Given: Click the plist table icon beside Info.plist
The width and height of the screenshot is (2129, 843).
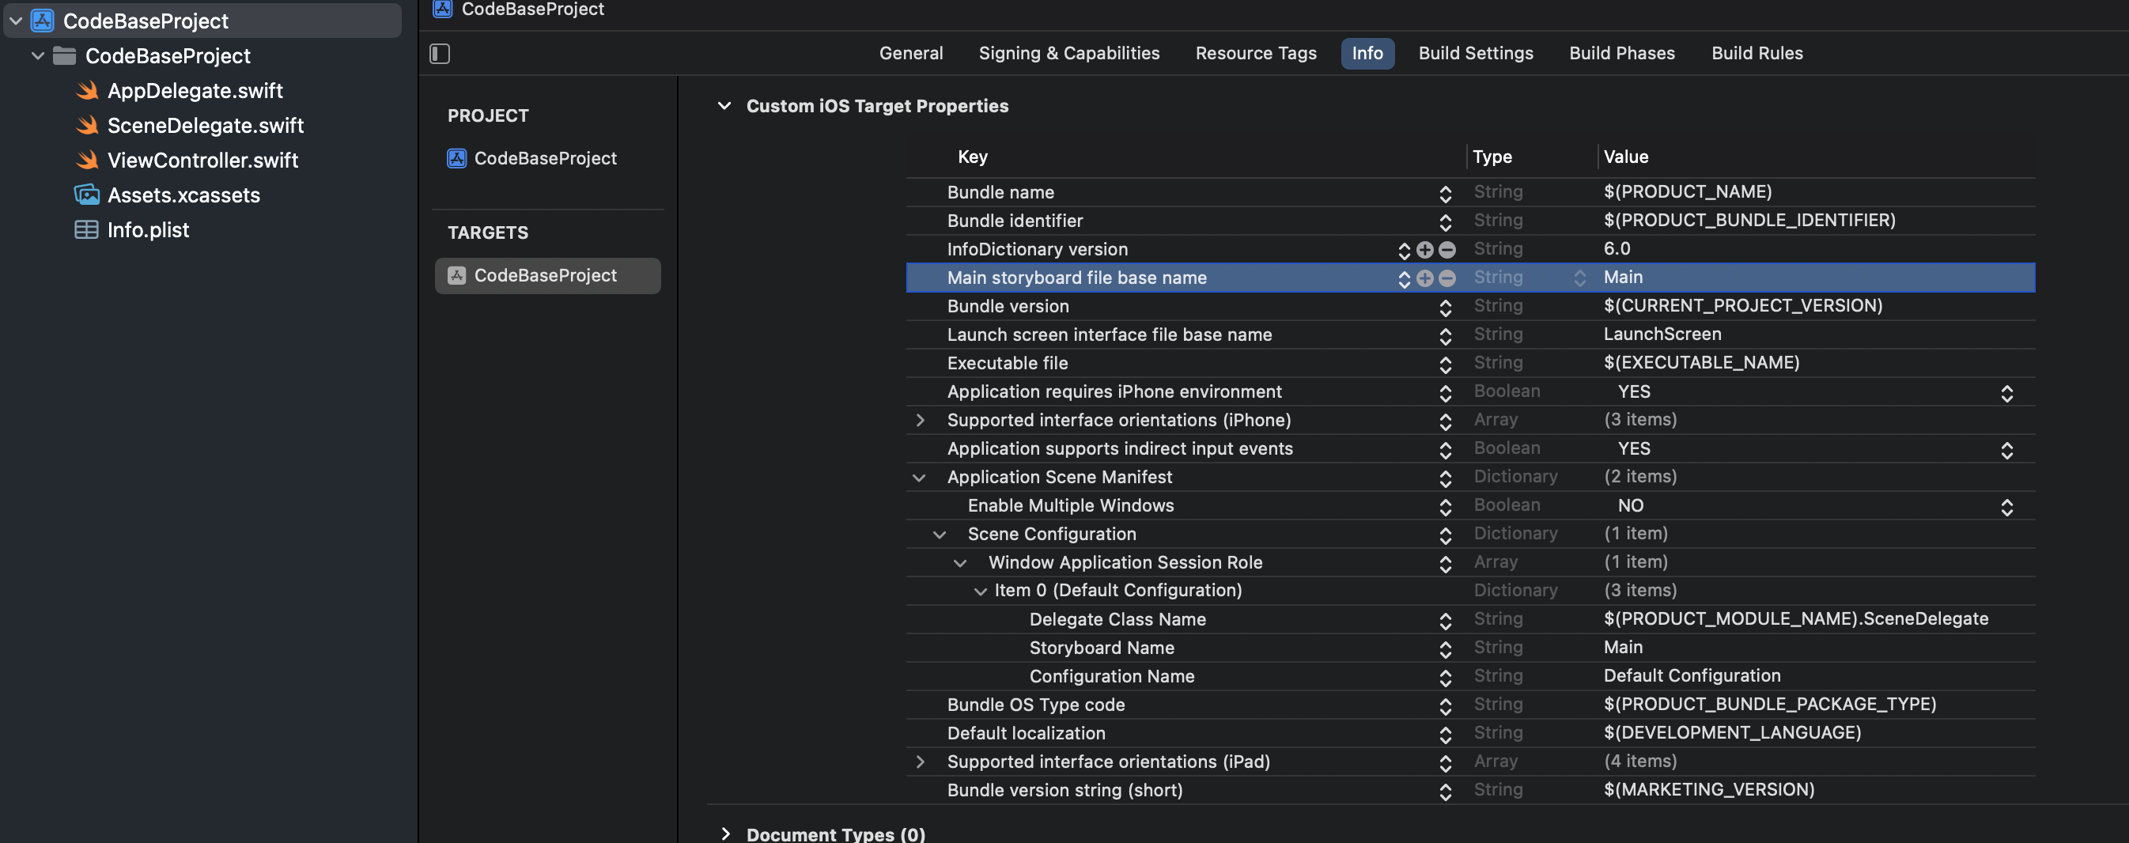Looking at the screenshot, I should tap(87, 230).
